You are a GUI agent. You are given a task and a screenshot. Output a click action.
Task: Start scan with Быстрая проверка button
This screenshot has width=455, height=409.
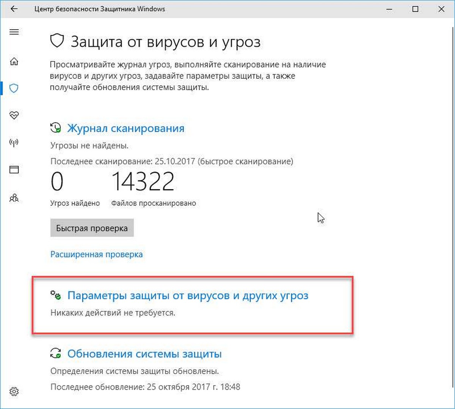point(92,228)
